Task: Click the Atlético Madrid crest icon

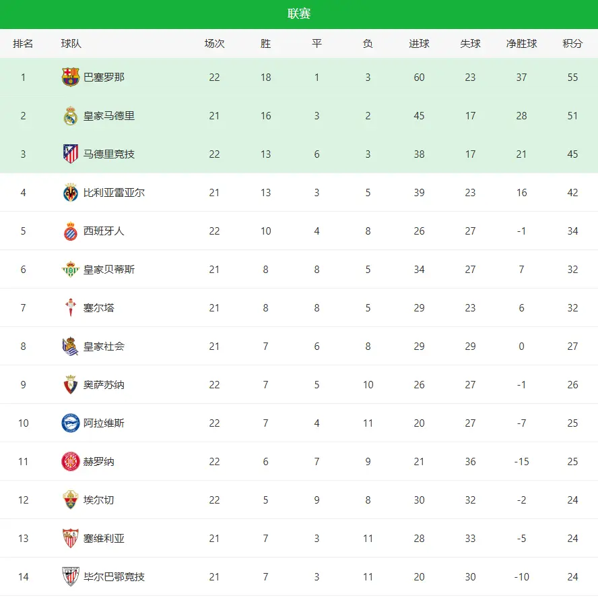Action: pos(71,154)
